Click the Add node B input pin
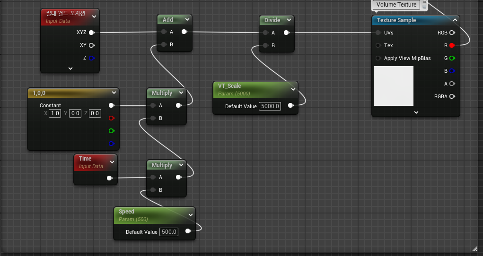This screenshot has height=256, width=483. point(164,44)
